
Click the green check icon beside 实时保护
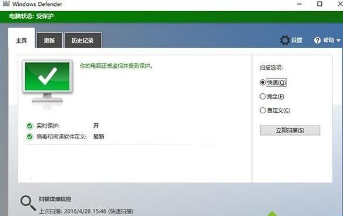tap(29, 126)
